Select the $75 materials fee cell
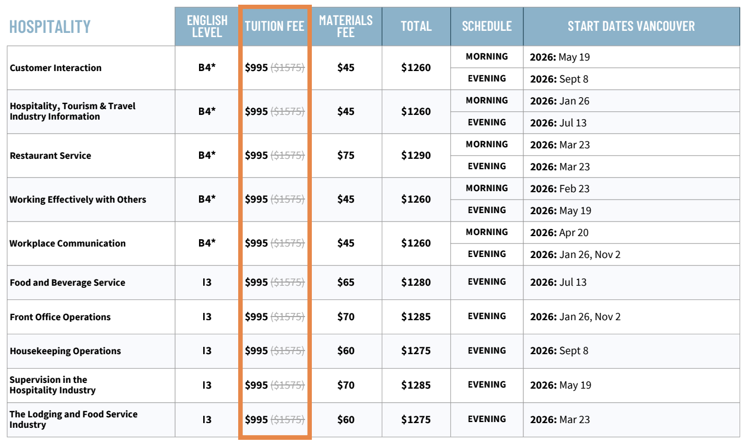This screenshot has width=748, height=444. [x=346, y=156]
